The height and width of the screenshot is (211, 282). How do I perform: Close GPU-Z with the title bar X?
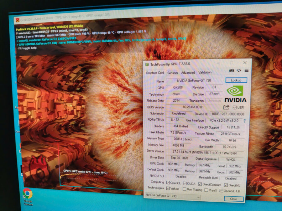pos(245,63)
